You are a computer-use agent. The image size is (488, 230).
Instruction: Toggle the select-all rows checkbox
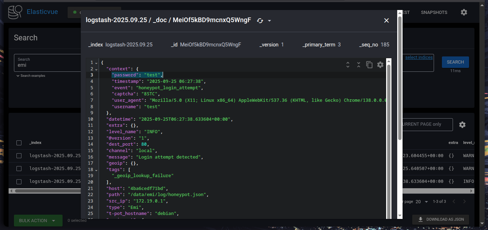[19, 143]
